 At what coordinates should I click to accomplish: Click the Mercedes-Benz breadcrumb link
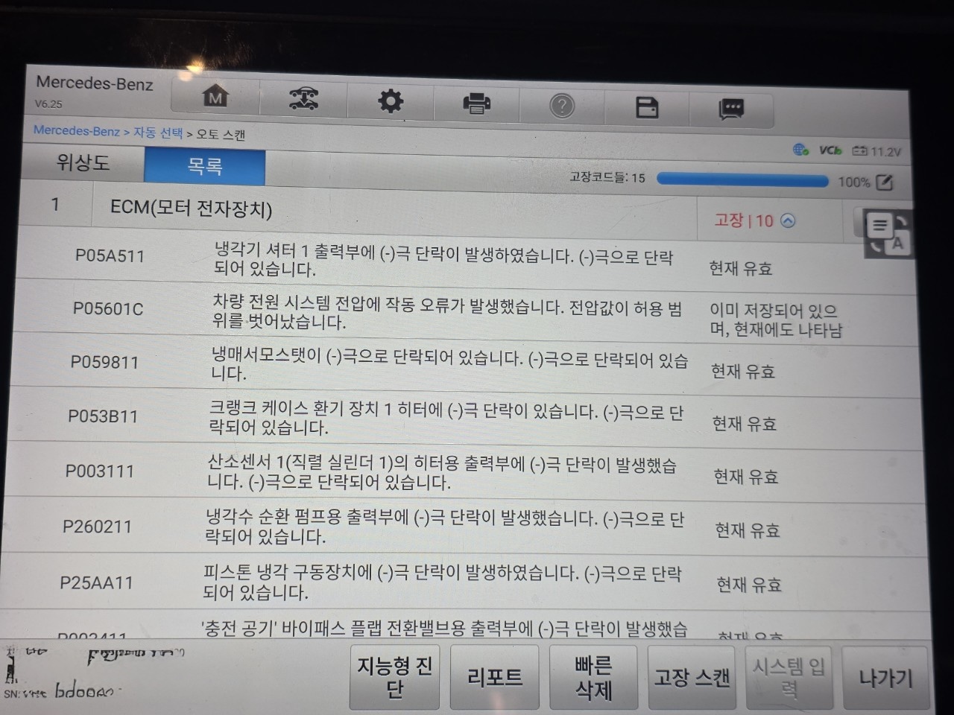pos(76,130)
